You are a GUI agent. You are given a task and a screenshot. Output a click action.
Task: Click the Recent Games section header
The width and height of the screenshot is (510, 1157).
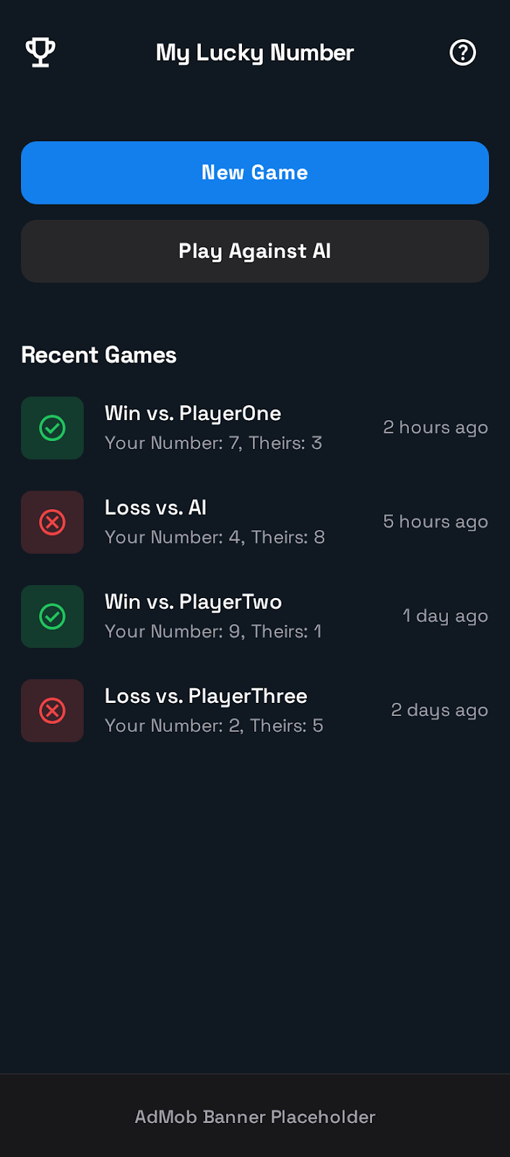[x=98, y=354]
